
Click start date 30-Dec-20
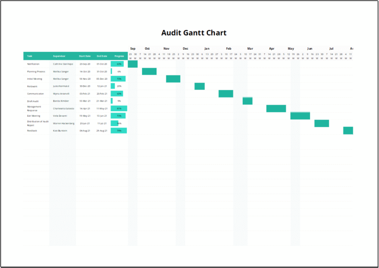pyautogui.click(x=85, y=86)
